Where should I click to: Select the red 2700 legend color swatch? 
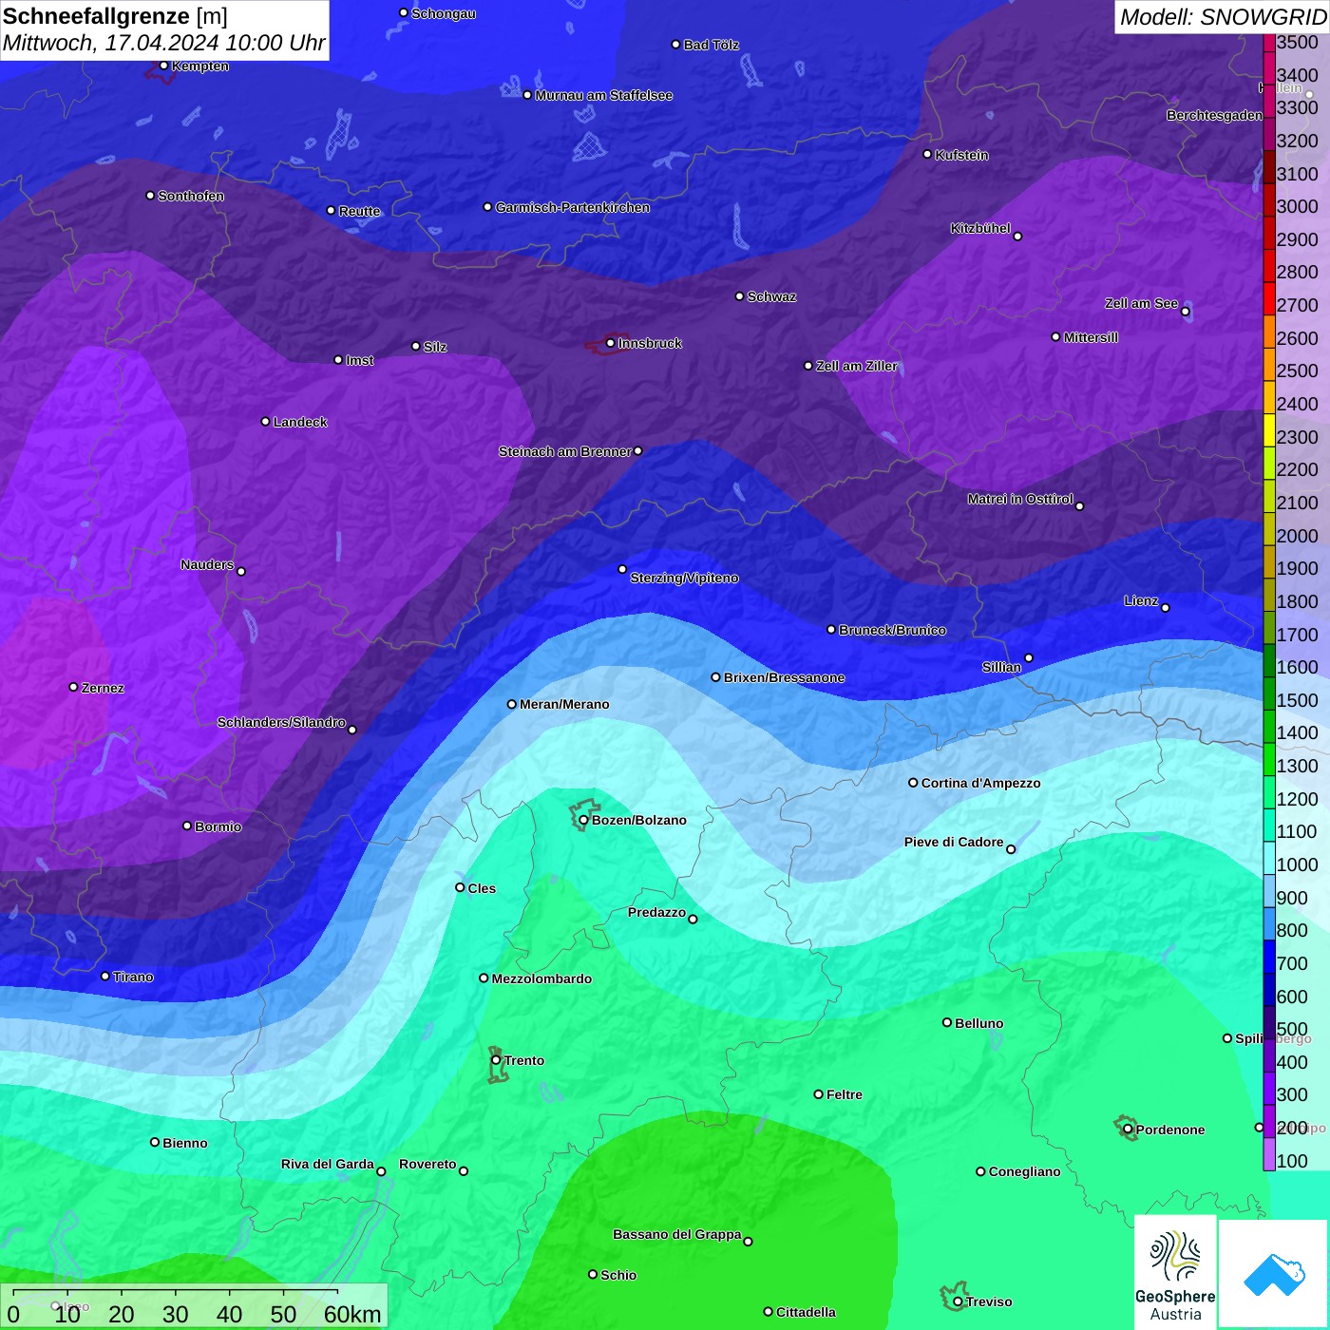(1269, 299)
